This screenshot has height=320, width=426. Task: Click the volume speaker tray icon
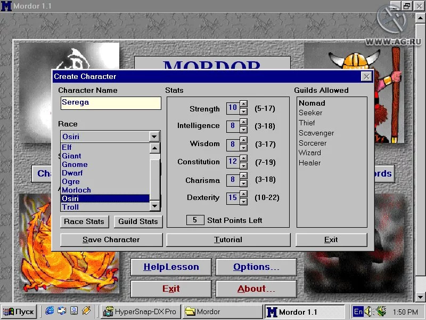point(368,311)
